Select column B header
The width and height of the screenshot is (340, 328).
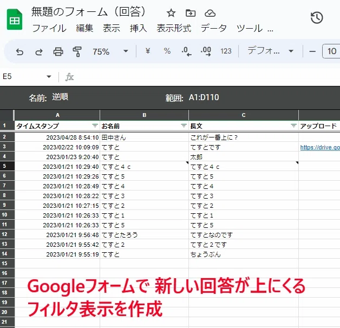(144, 115)
